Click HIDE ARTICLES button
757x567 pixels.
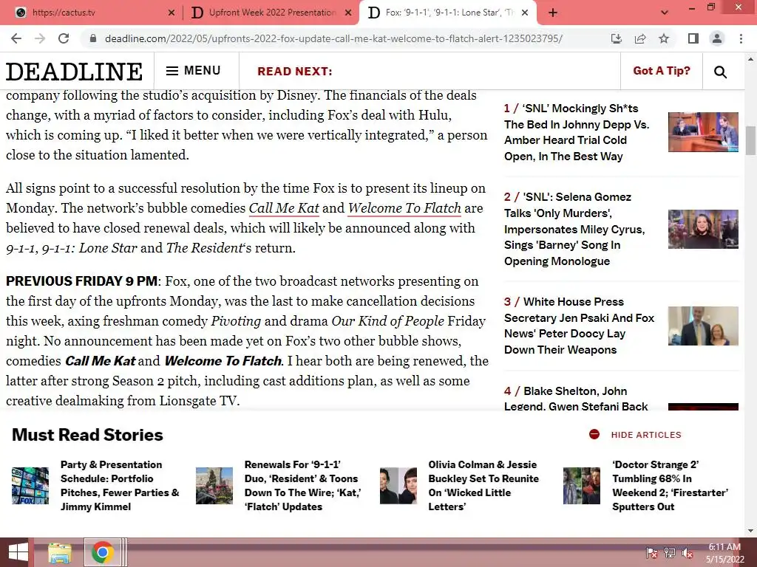[x=646, y=435]
